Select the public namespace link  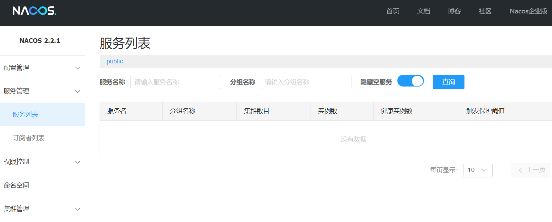pyautogui.click(x=115, y=61)
